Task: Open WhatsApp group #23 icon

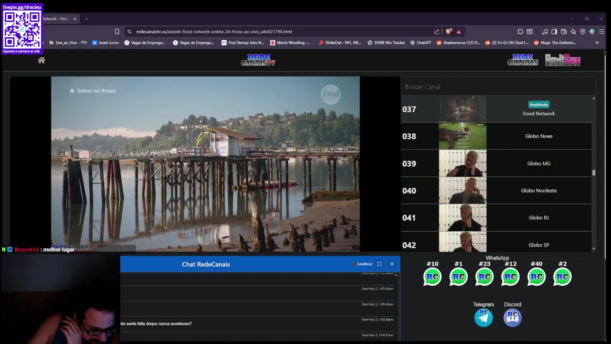Action: pyautogui.click(x=485, y=277)
